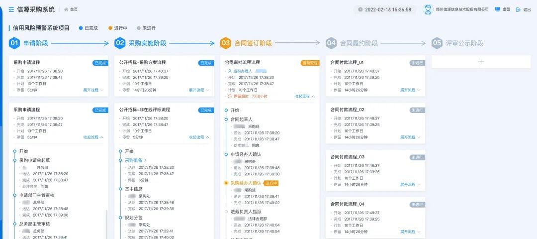Click the 停留超时 warning clock icon
This screenshot has height=239, width=537.
coord(229,97)
